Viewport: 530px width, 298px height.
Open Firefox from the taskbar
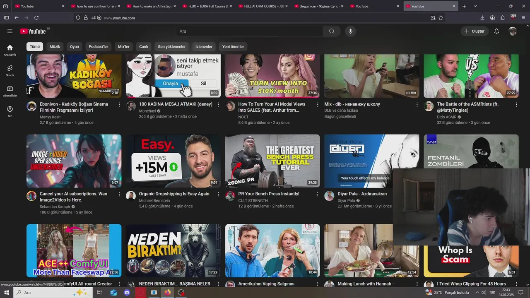click(x=167, y=293)
